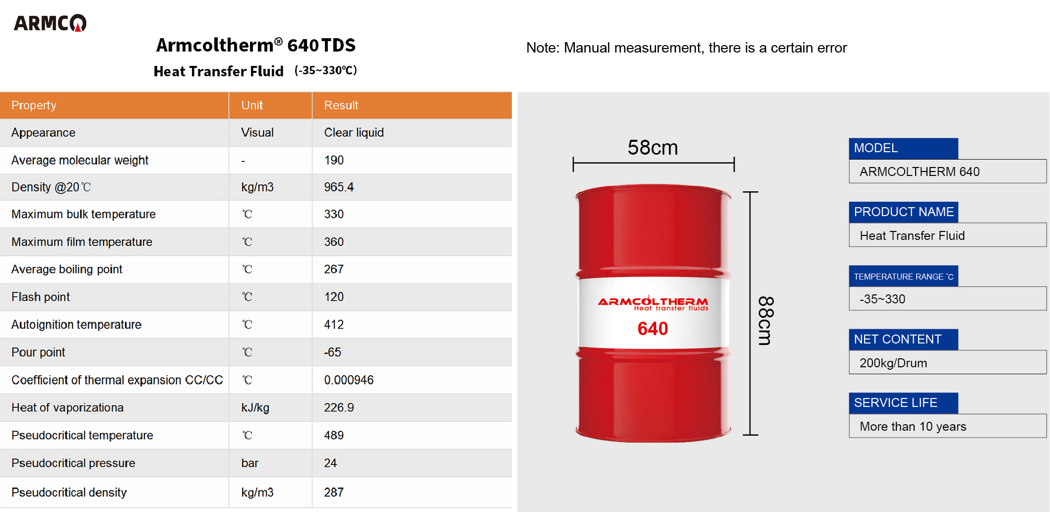Click TEMPERATURE RANGE blue heading
This screenshot has height=512, width=1050.
[903, 276]
